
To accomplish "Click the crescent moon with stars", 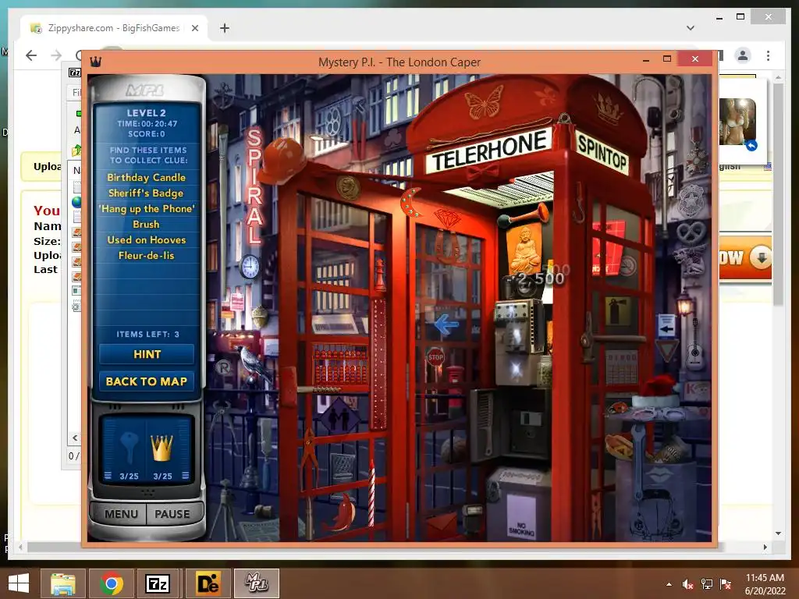I will click(410, 203).
